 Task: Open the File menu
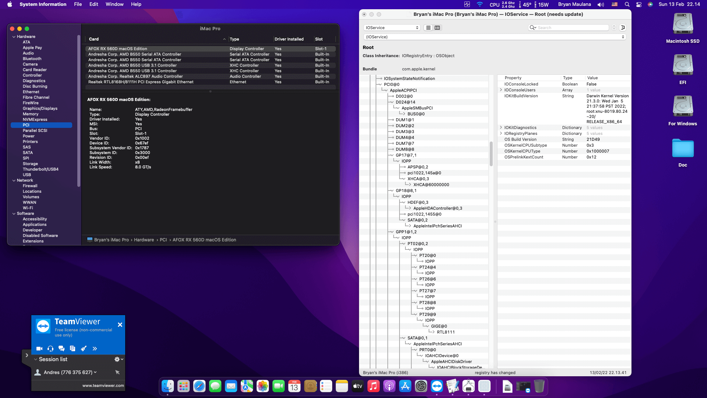[x=78, y=4]
